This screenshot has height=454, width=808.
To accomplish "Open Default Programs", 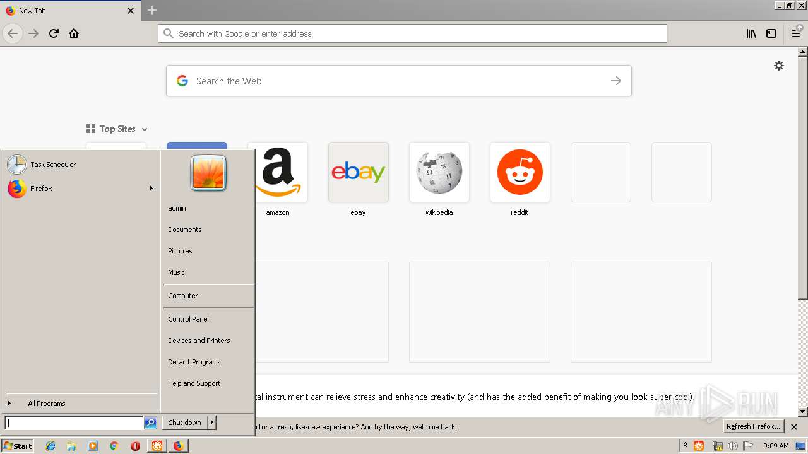I will (194, 362).
